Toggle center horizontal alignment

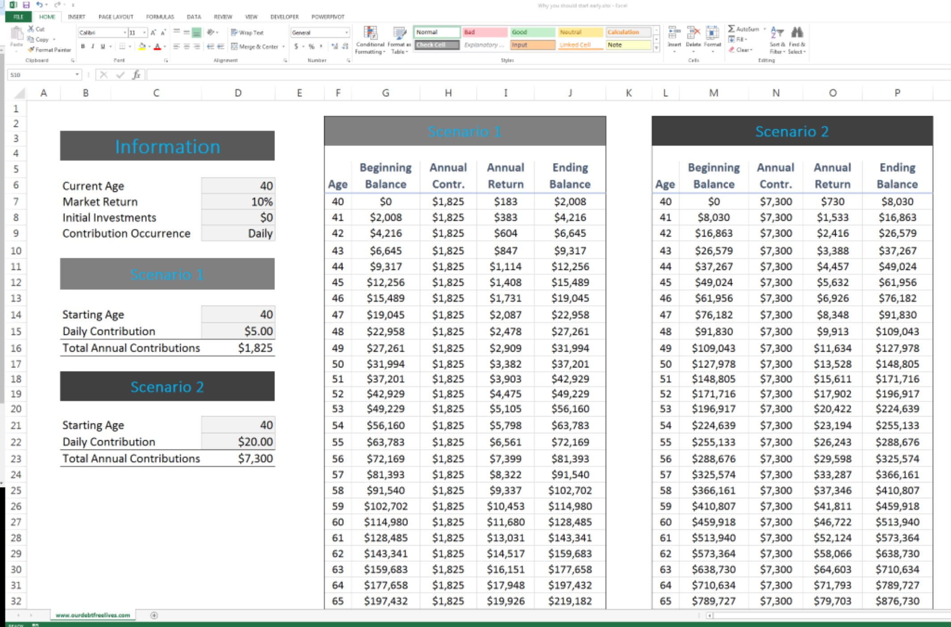(x=186, y=46)
